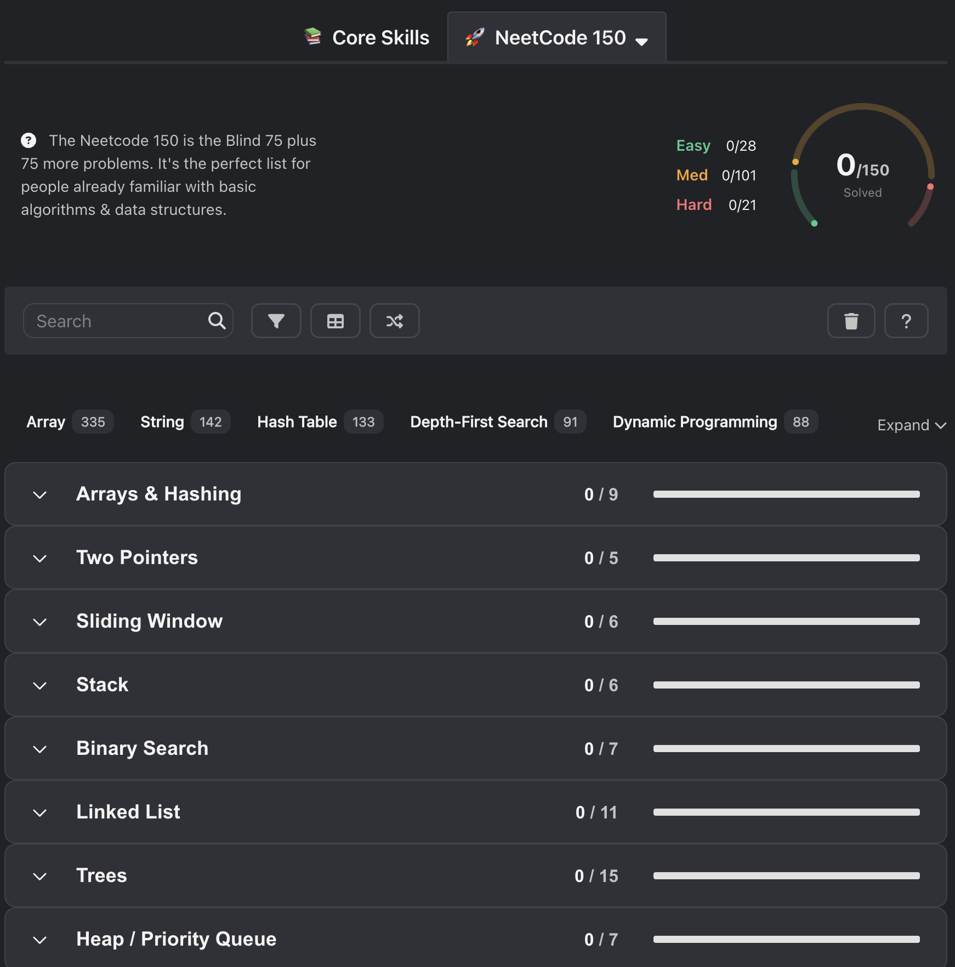Click the Med count 0/101
The width and height of the screenshot is (955, 967).
739,175
